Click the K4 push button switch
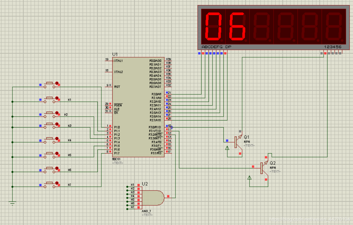Screen dimensions: 353x225 [x=49, y=140]
